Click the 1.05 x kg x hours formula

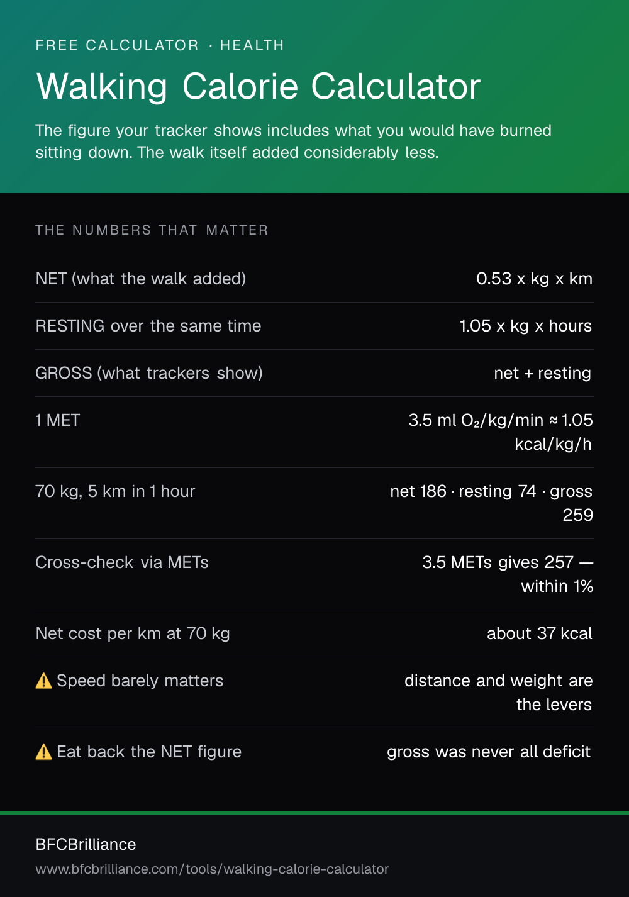tap(526, 326)
